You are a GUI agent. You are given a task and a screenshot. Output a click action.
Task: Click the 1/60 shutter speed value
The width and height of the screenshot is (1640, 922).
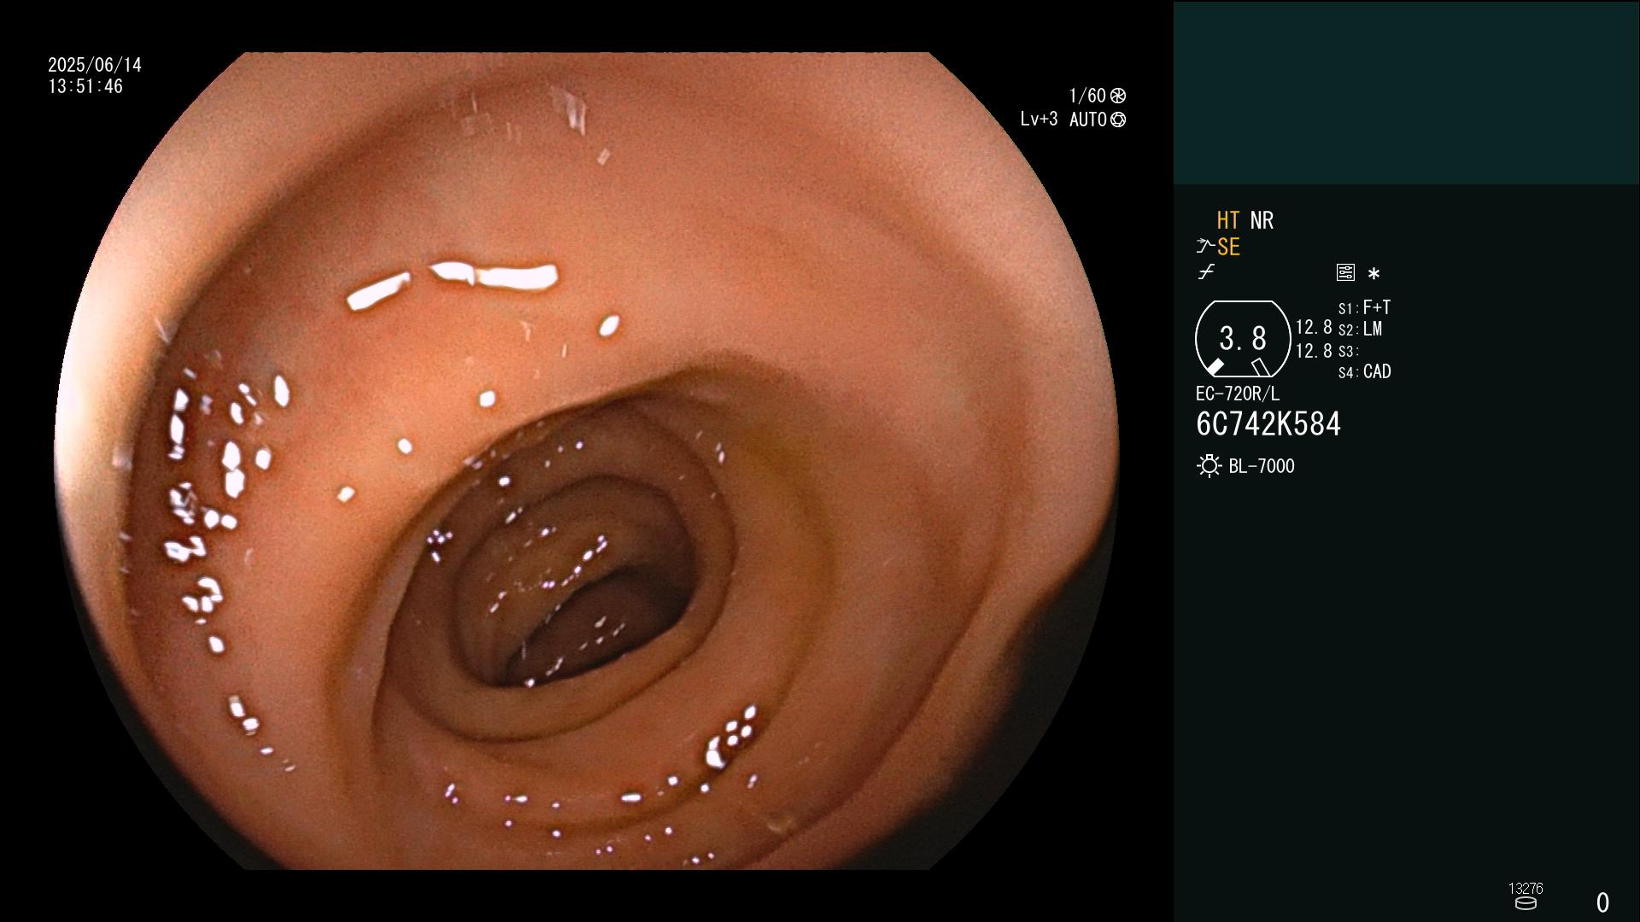1087,96
